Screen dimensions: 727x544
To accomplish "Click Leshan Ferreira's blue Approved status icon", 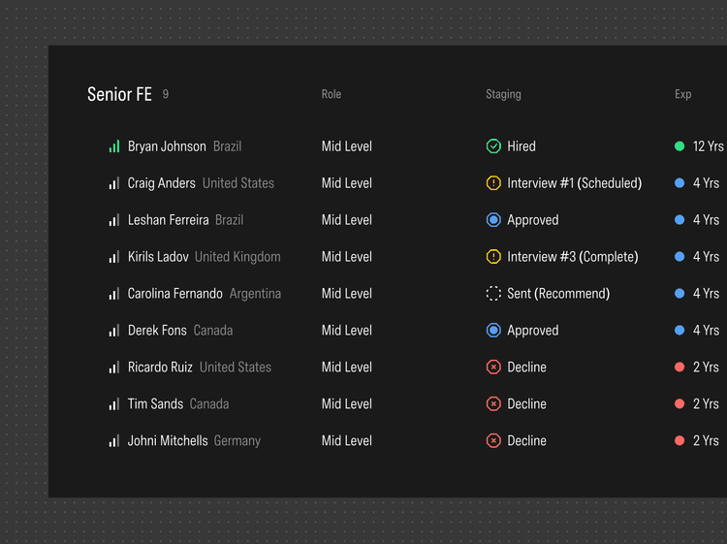I will click(x=493, y=220).
